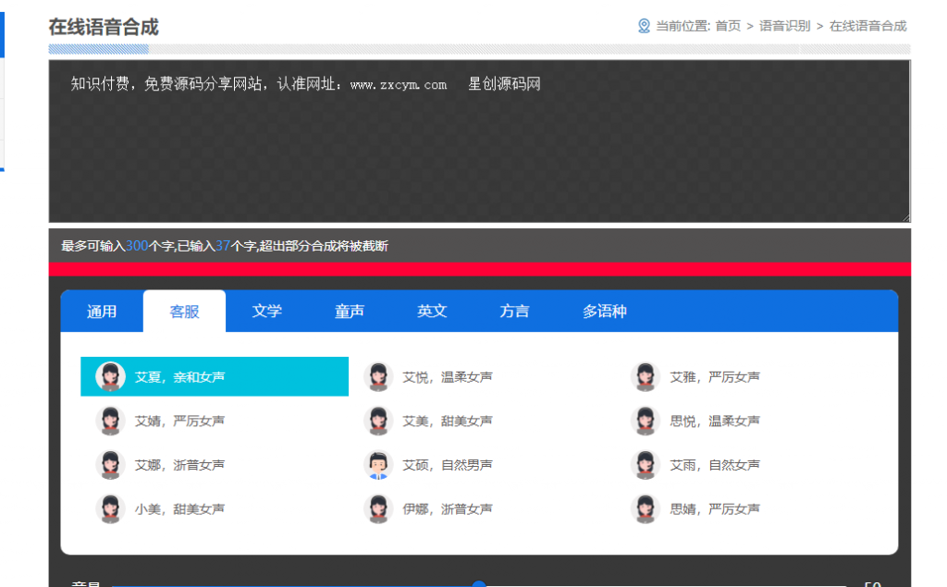Choose voice label 艾夏，亲和女声
This screenshot has width=947, height=587.
180,377
